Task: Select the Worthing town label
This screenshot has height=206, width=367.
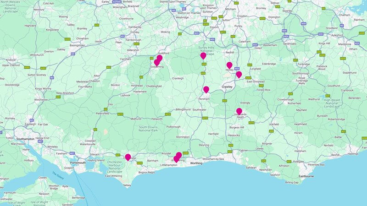Action: (x=196, y=163)
